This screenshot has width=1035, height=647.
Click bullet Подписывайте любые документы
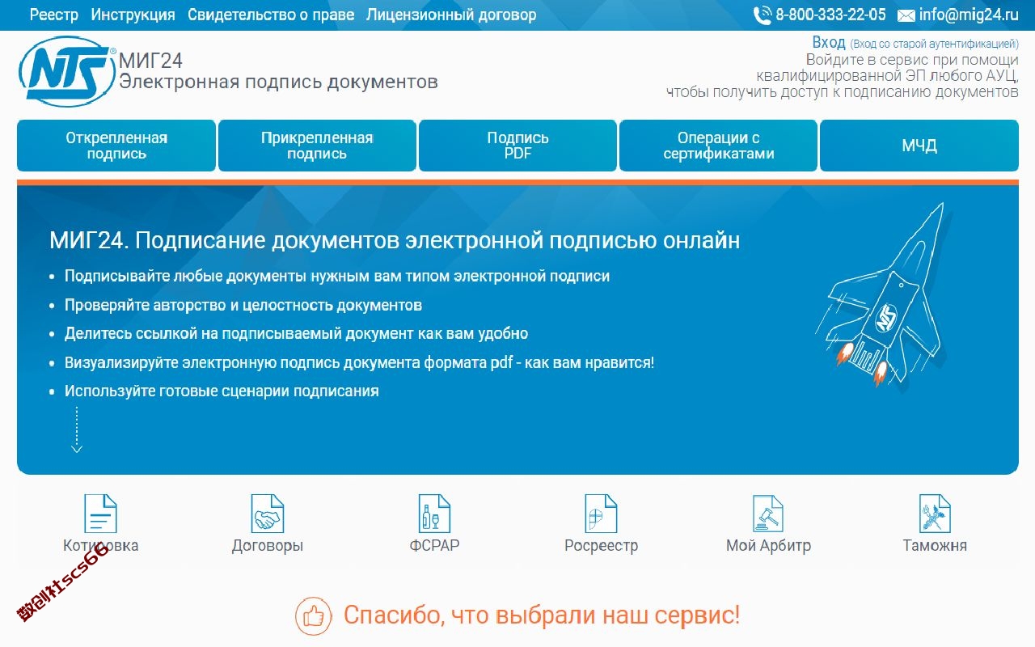[x=337, y=277]
